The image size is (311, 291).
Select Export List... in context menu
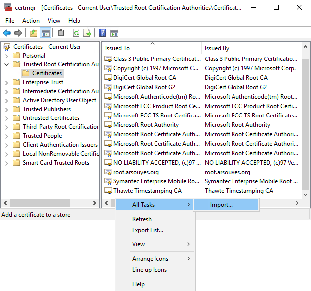[x=155, y=230]
